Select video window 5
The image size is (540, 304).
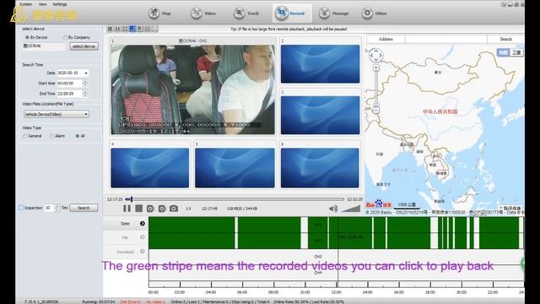point(235,168)
